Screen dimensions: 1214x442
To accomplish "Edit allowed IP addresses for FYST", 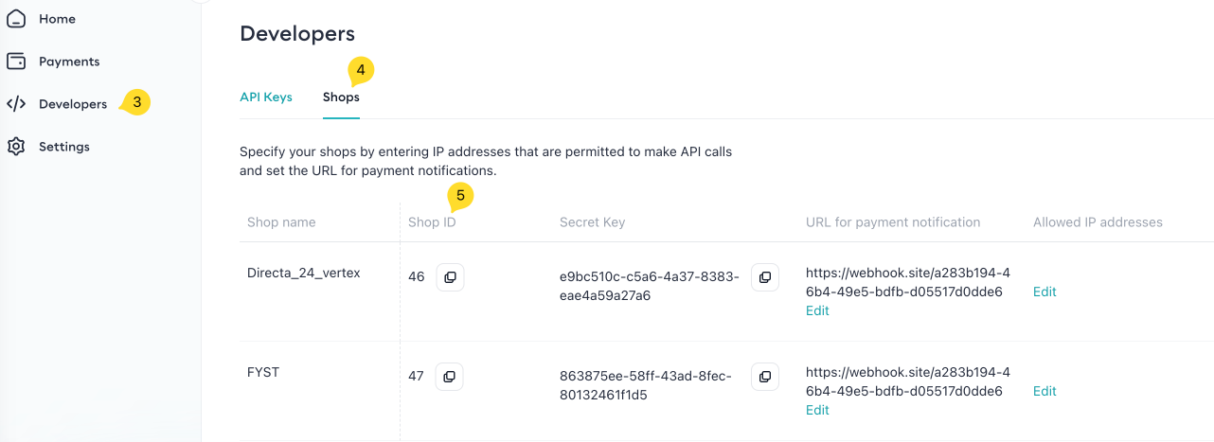I will 1044,391.
